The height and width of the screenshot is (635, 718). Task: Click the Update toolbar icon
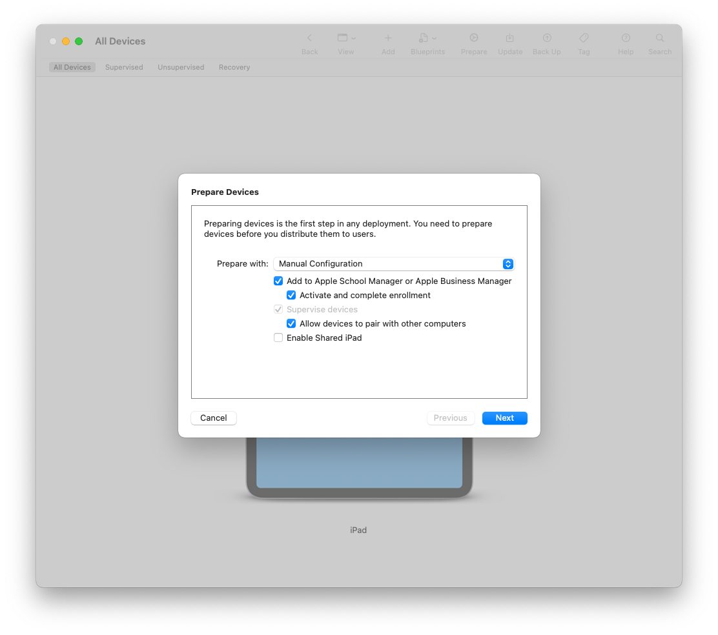[509, 38]
